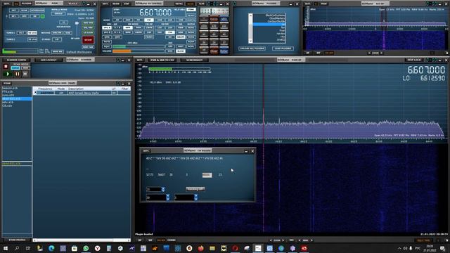This screenshot has width=450, height=253.
Task: Select USB demodulation mode
Action: [181, 20]
